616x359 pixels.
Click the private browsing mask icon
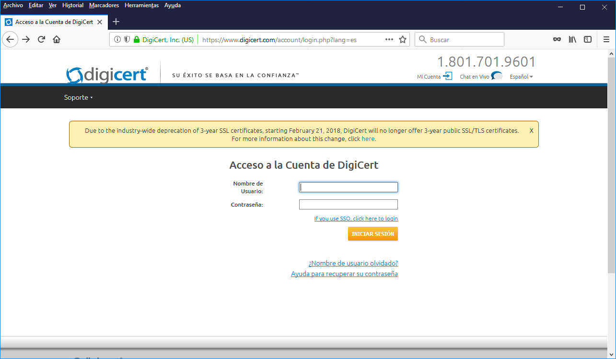tap(557, 40)
